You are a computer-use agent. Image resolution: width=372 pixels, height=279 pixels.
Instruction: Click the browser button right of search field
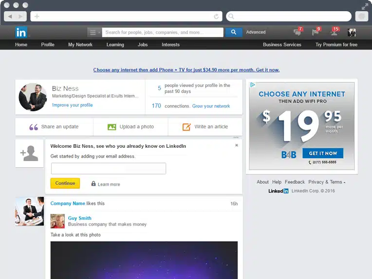pyautogui.click(x=362, y=17)
